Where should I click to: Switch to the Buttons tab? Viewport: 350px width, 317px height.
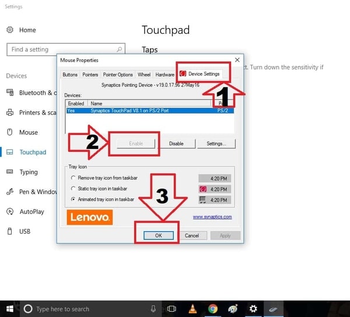[x=70, y=75]
